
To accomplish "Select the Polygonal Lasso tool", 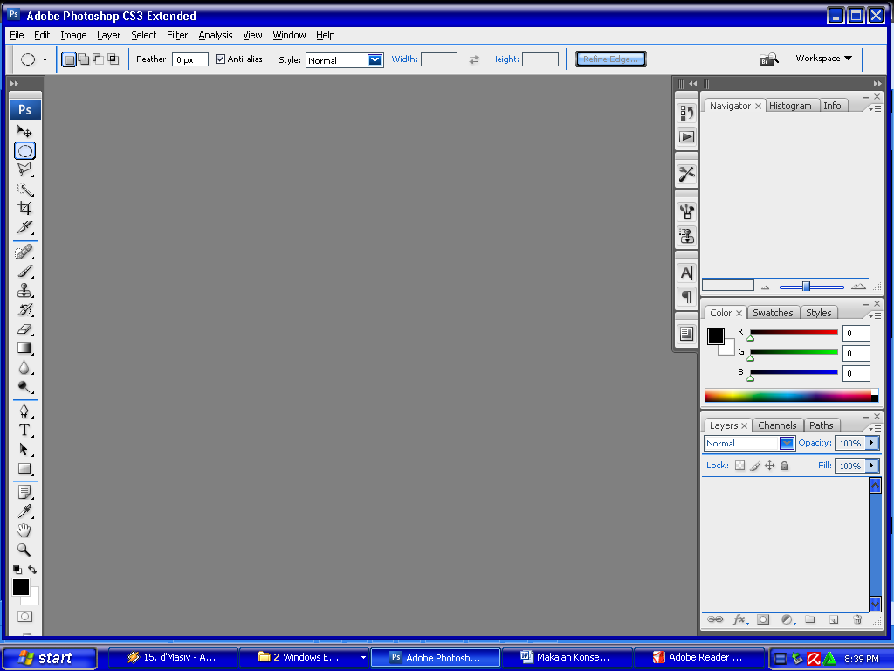I will 24,169.
